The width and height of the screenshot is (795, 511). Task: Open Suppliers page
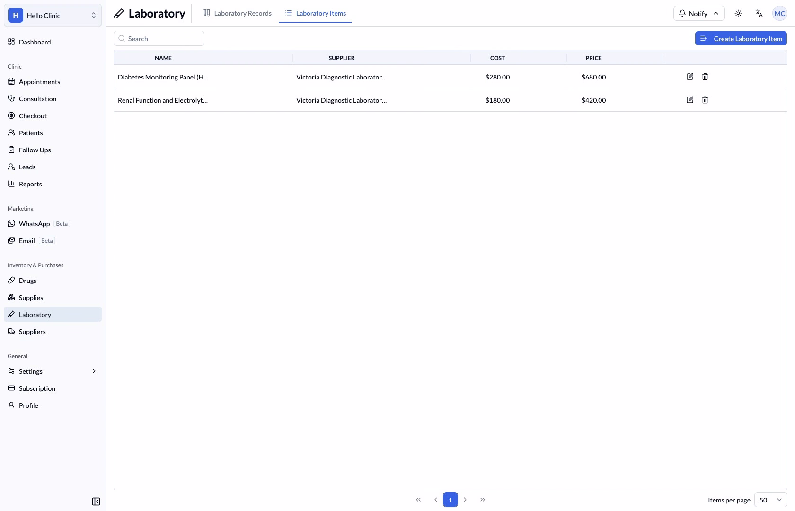(53, 331)
